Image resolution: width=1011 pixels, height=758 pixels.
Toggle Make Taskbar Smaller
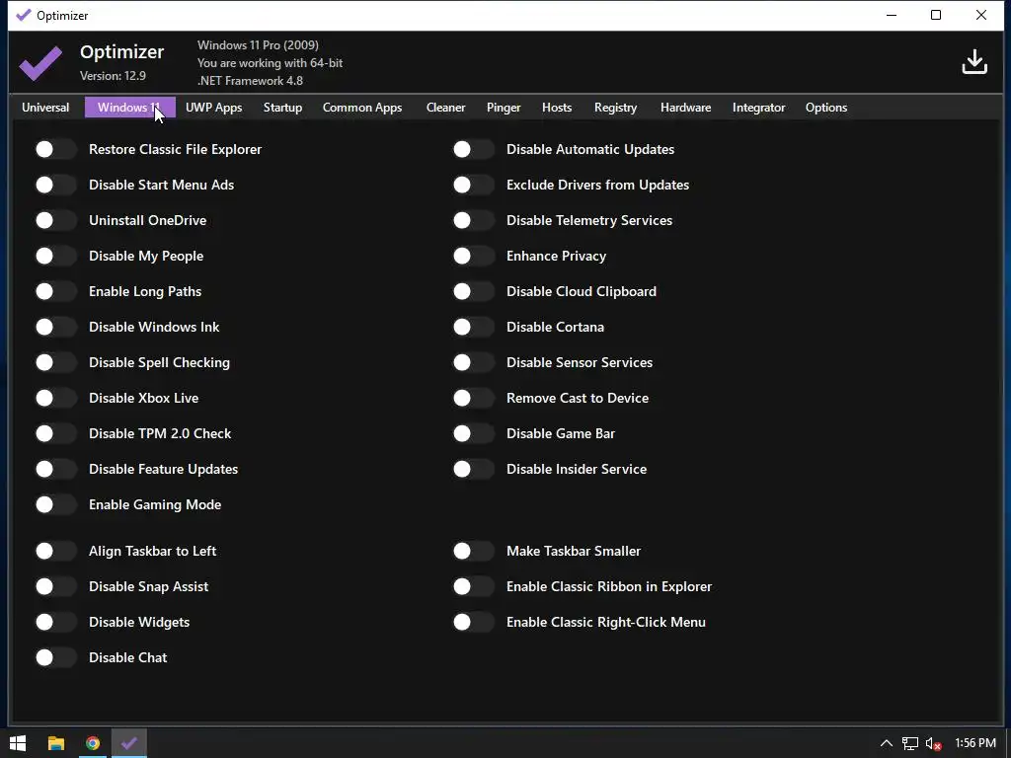(473, 551)
